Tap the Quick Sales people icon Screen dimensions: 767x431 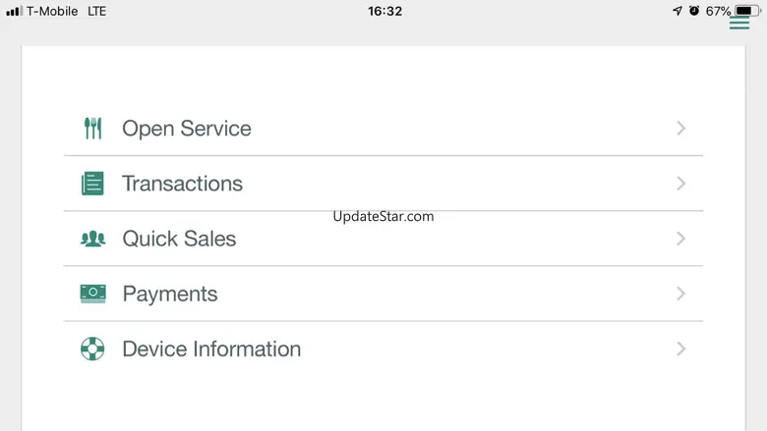pos(92,239)
